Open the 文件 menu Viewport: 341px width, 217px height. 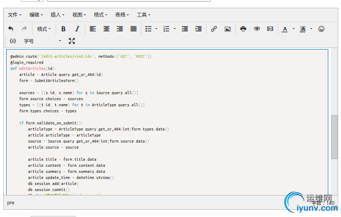point(14,15)
